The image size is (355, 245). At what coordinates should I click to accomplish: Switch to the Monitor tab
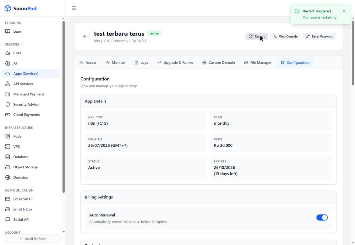(115, 62)
